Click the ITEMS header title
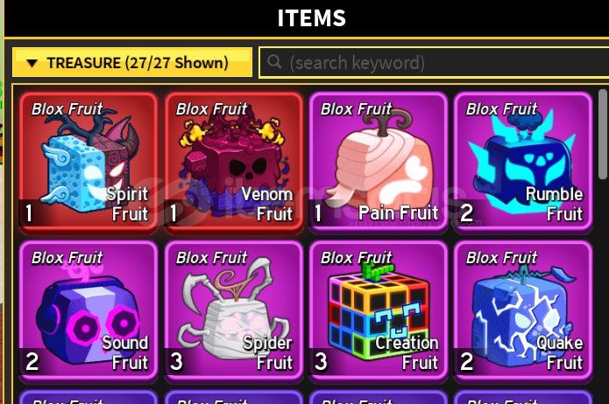 [x=311, y=18]
